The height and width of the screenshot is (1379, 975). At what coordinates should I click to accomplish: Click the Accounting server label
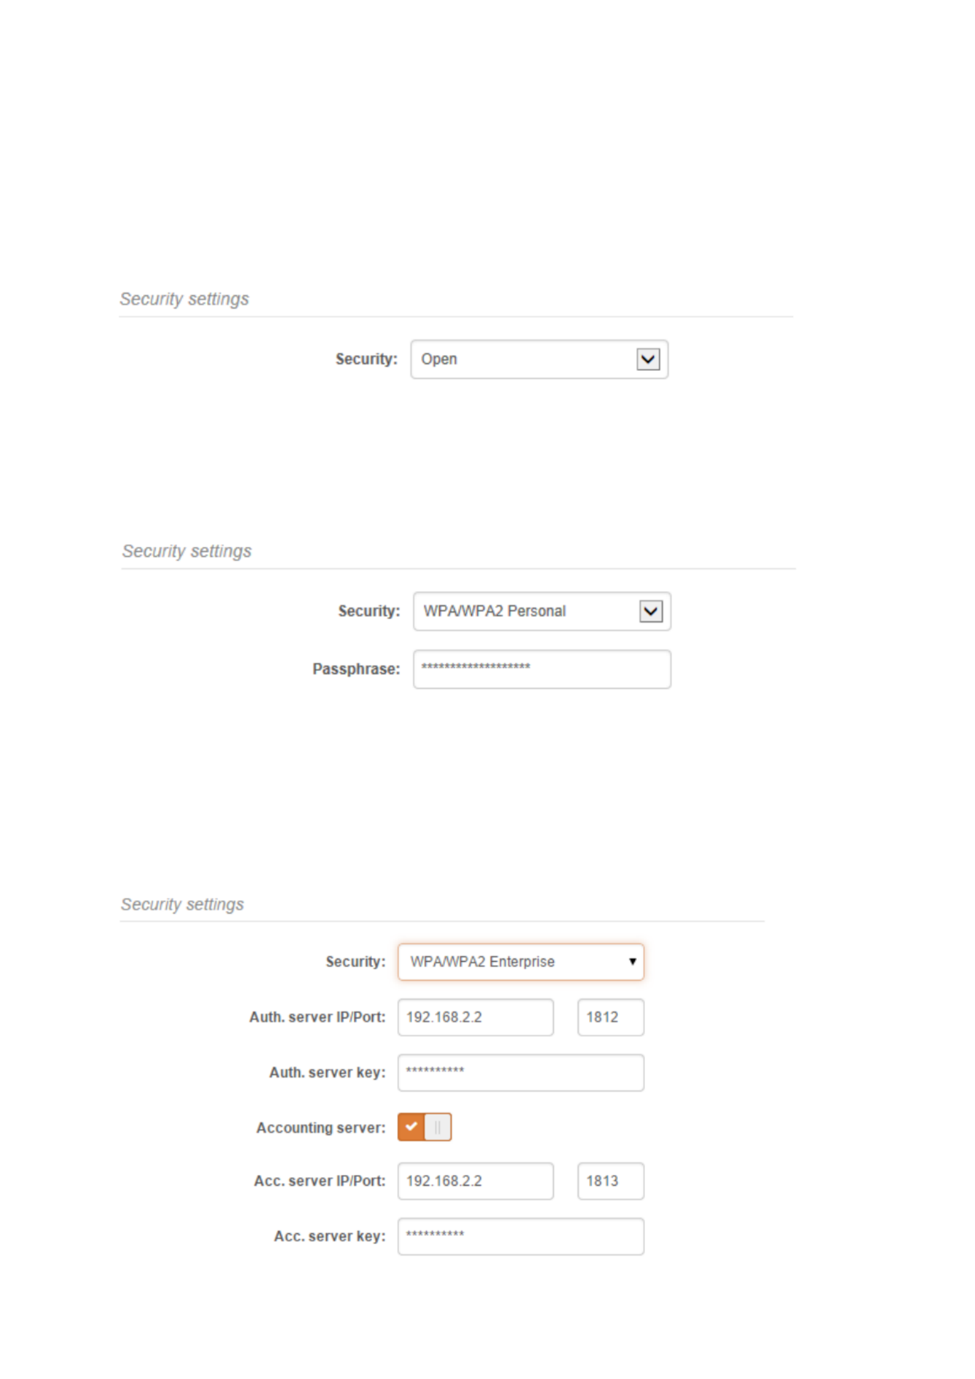point(321,1127)
